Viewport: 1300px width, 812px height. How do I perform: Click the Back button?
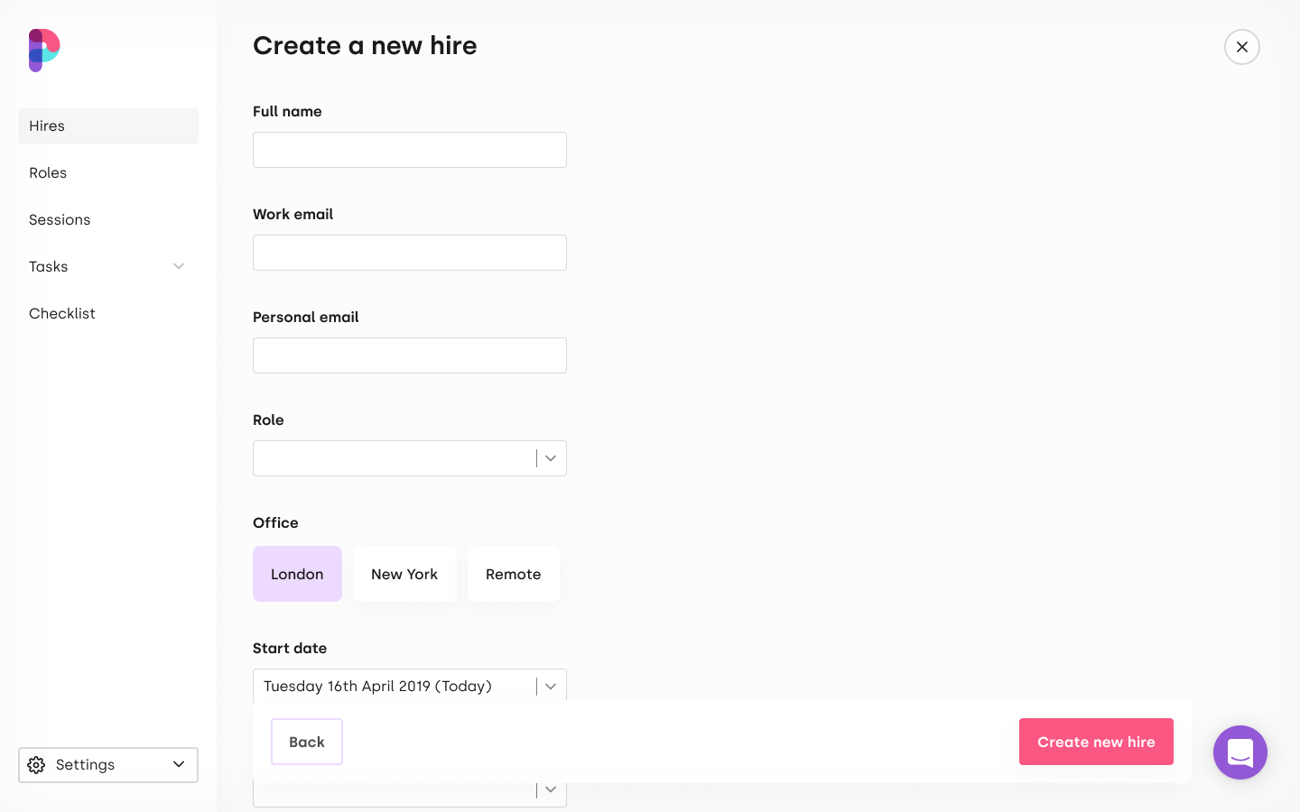click(x=307, y=742)
